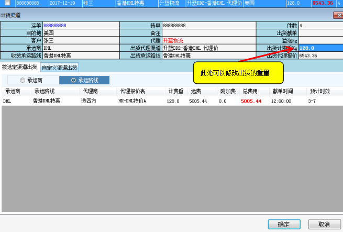
Task: Click the 截单时间 column header
Action: click(283, 91)
